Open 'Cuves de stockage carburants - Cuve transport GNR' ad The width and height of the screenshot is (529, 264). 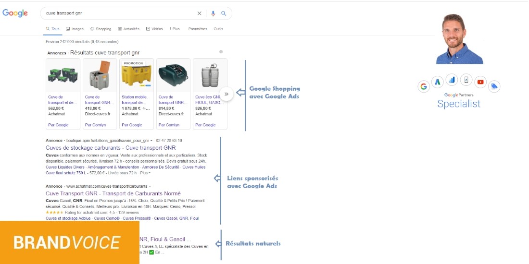tap(111, 148)
